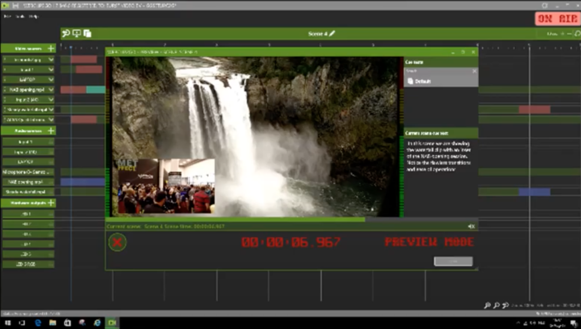Toggle the speaker mute icon in the preview window
Viewport: 581px width, 329px height.
pyautogui.click(x=471, y=226)
